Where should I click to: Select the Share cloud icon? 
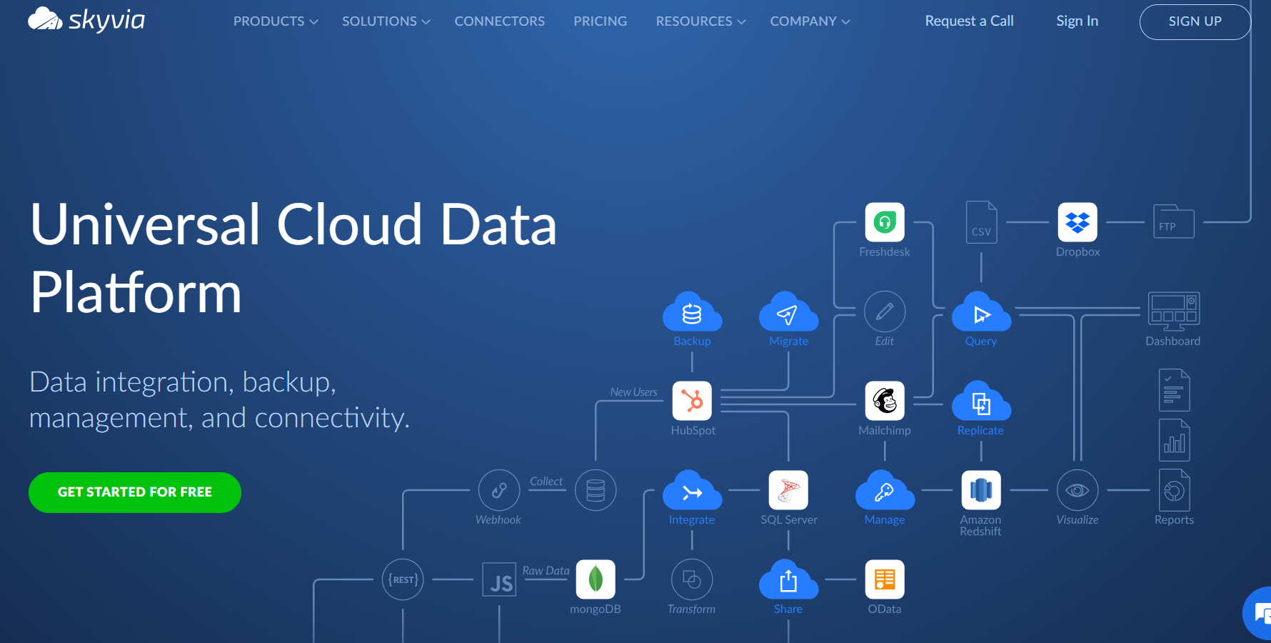pos(788,579)
